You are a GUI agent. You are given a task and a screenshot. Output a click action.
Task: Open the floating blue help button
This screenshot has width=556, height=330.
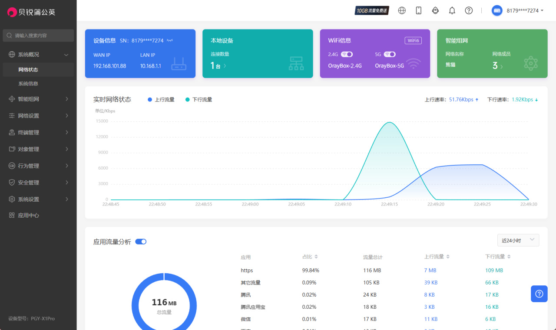coord(539,294)
